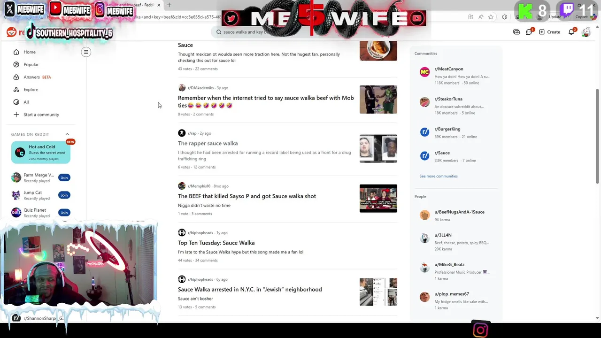The width and height of the screenshot is (601, 338).
Task: Open a new browser tab
Action: click(169, 5)
